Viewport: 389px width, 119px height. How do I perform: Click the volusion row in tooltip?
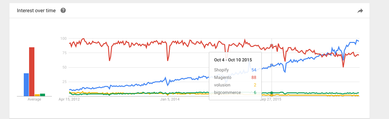[x=235, y=85]
